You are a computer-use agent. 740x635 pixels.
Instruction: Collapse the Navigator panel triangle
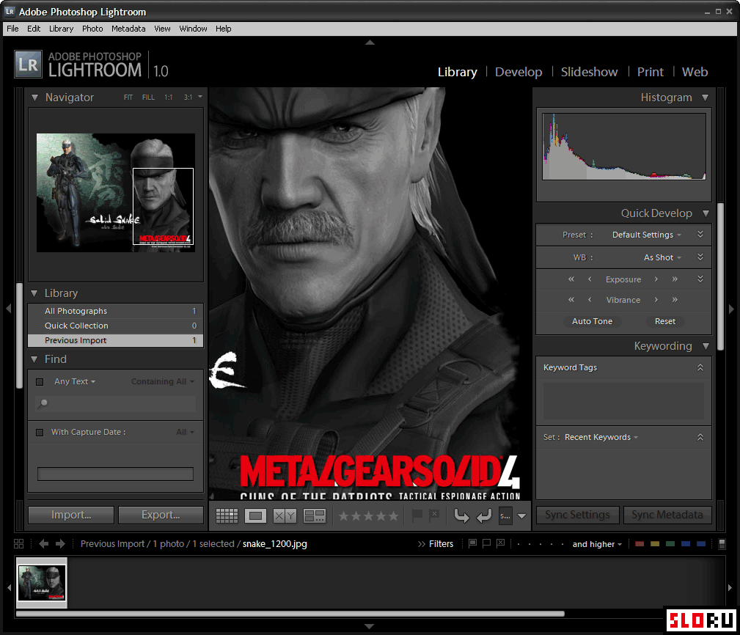click(34, 98)
